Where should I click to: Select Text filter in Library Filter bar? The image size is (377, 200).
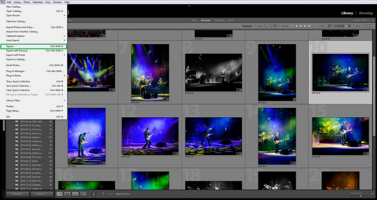click(194, 21)
